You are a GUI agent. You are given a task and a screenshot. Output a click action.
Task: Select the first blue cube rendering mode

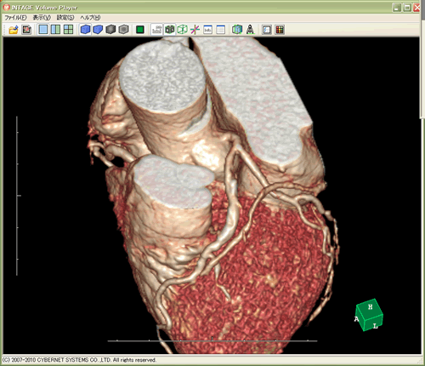[85, 30]
